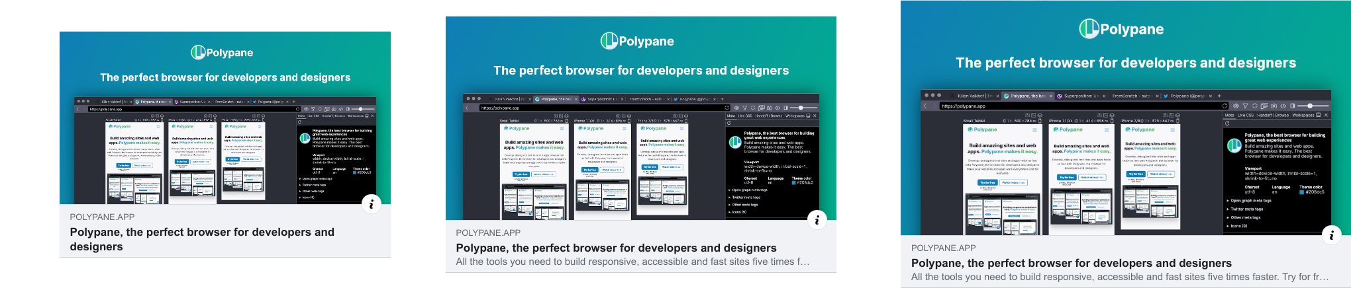This screenshot has width=1351, height=288.
Task: Open the preview image of the middle card
Action: click(x=641, y=118)
